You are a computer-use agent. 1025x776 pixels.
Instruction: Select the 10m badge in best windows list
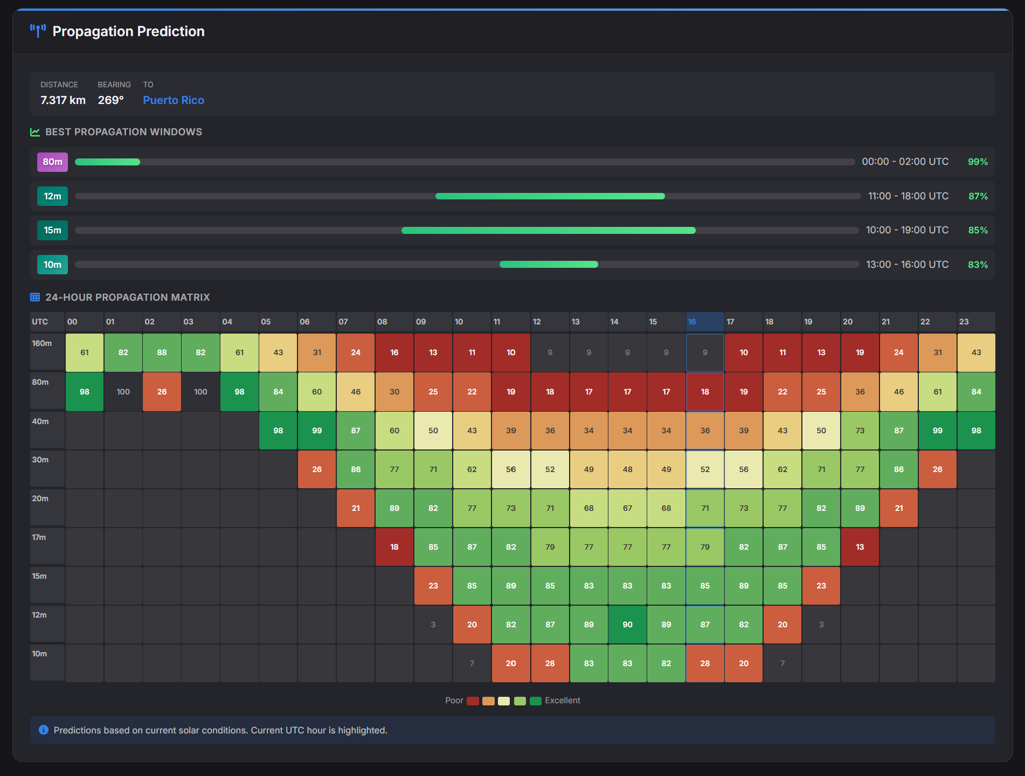[x=52, y=265]
